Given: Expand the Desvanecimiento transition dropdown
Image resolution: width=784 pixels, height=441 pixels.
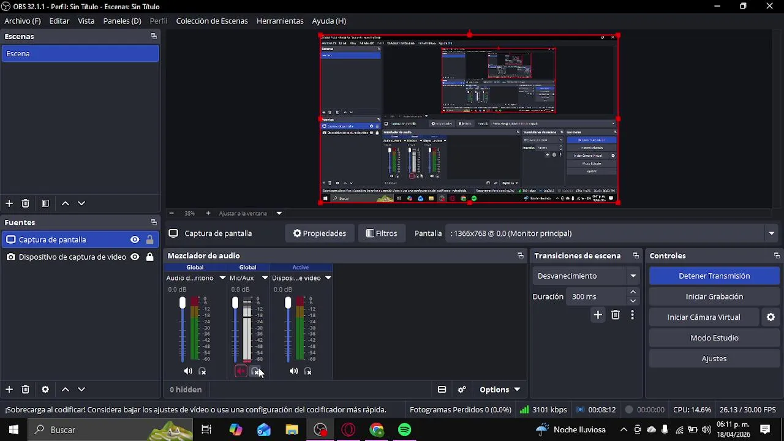Looking at the screenshot, I should click(x=633, y=276).
